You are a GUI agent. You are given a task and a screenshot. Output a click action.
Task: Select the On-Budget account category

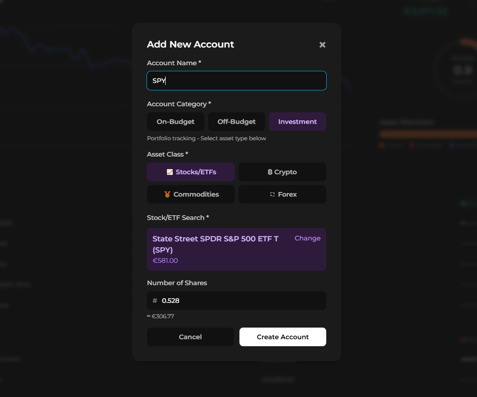point(175,122)
